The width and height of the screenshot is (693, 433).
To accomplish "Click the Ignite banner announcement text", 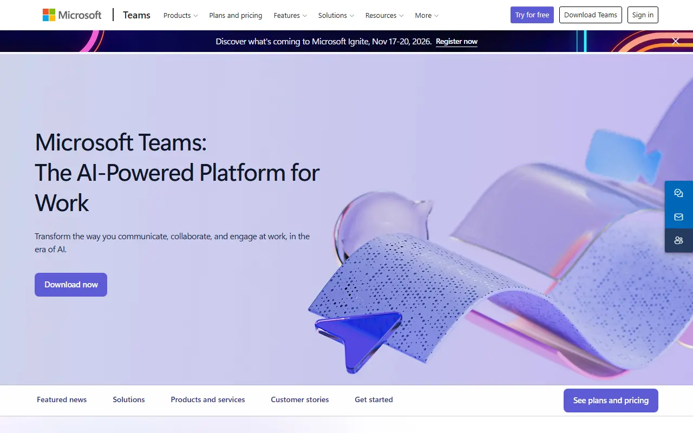I will coord(324,42).
